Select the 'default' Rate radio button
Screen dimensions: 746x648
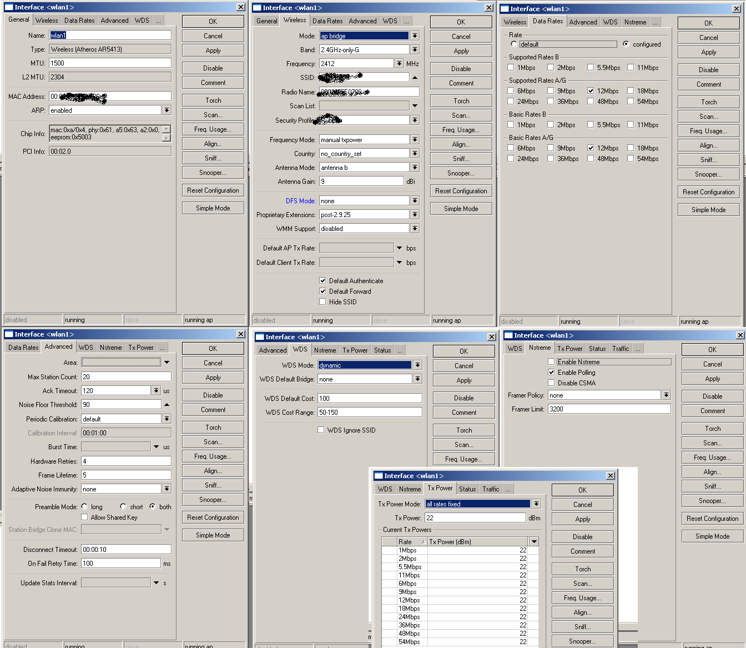pos(514,44)
